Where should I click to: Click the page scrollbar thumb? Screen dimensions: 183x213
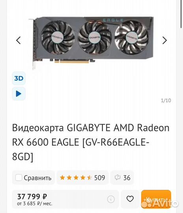(x=181, y=13)
